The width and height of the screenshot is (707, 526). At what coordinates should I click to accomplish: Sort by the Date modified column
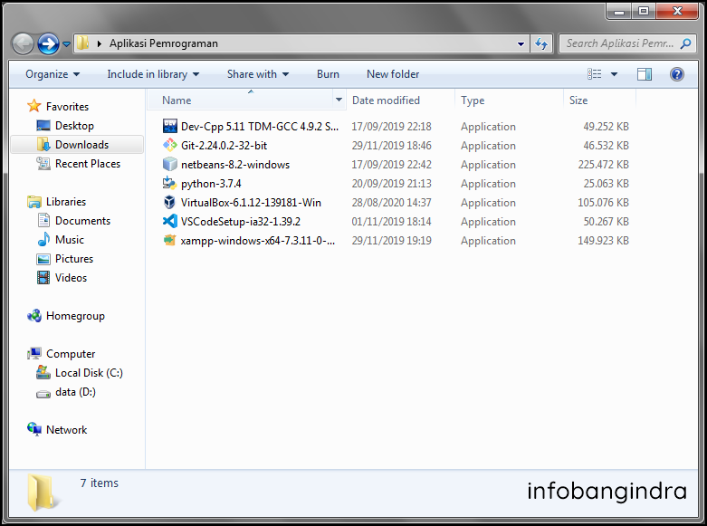pos(401,100)
